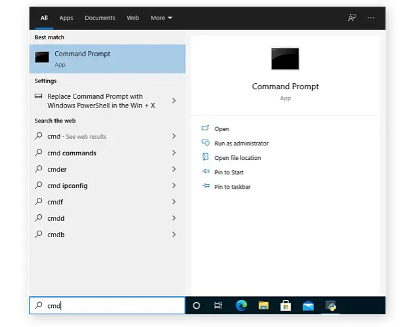Click Open file location
This screenshot has height=327, width=417.
click(x=237, y=158)
